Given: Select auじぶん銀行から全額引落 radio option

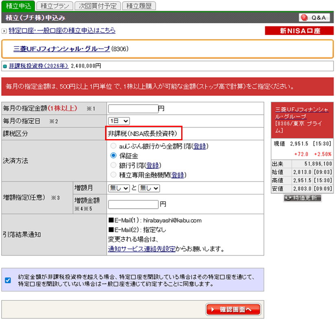Looking at the screenshot, I should (x=114, y=146).
